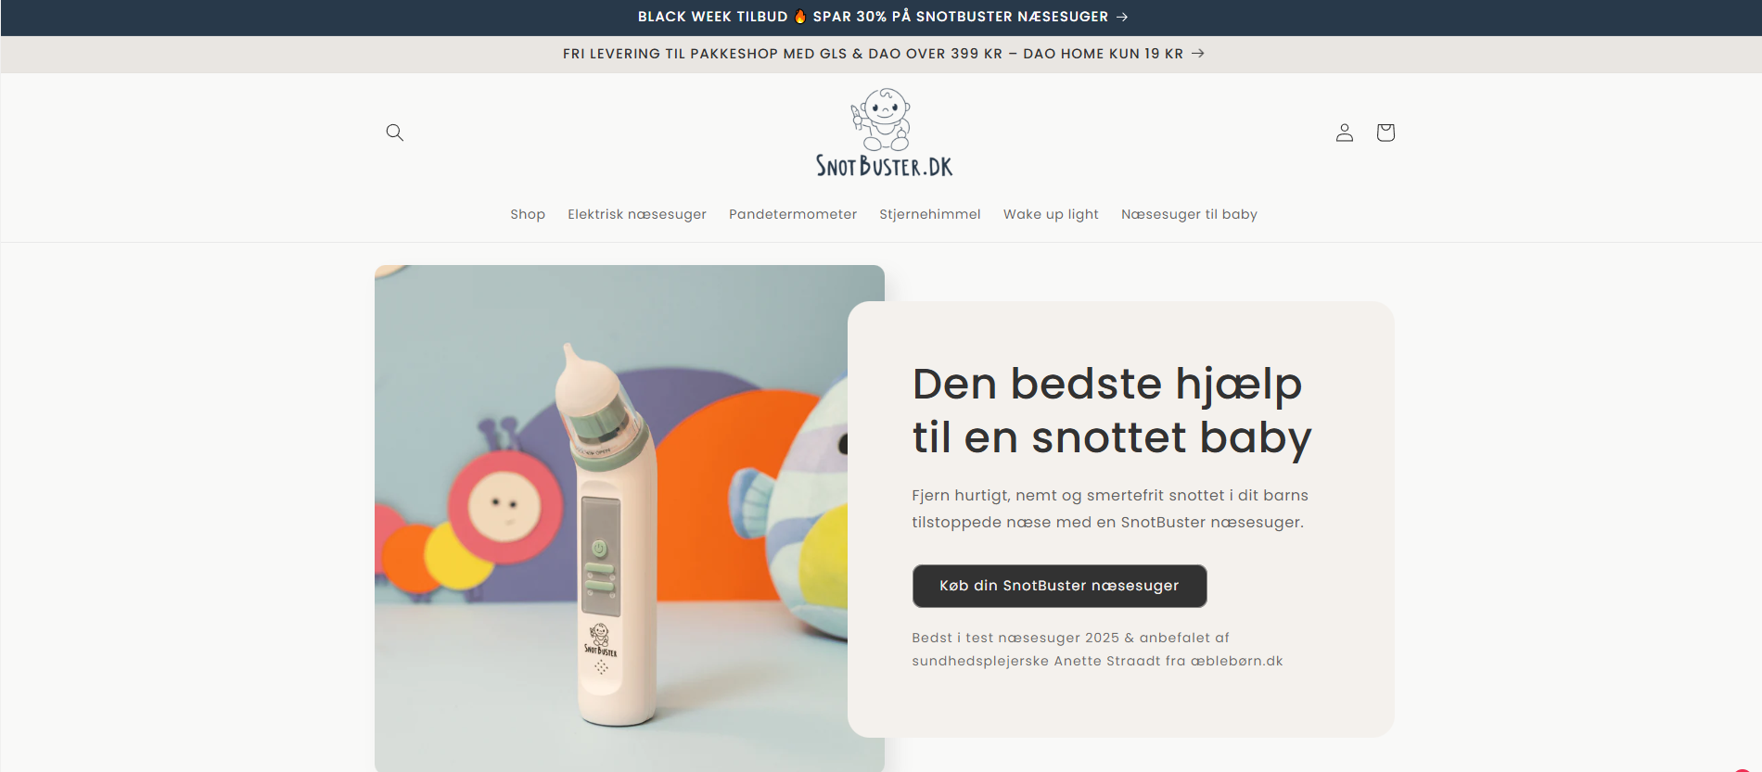This screenshot has width=1762, height=772.
Task: Click the Bedst i test næsesuger 2025 text
Action: coord(1097,649)
